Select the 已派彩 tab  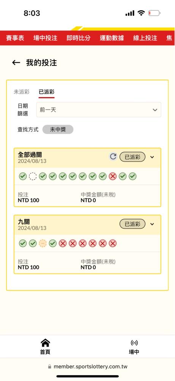46,92
